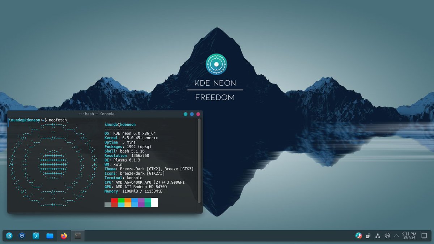Click the 'Uptime: 3 mins' line
This screenshot has width=434, height=244.
pos(120,142)
